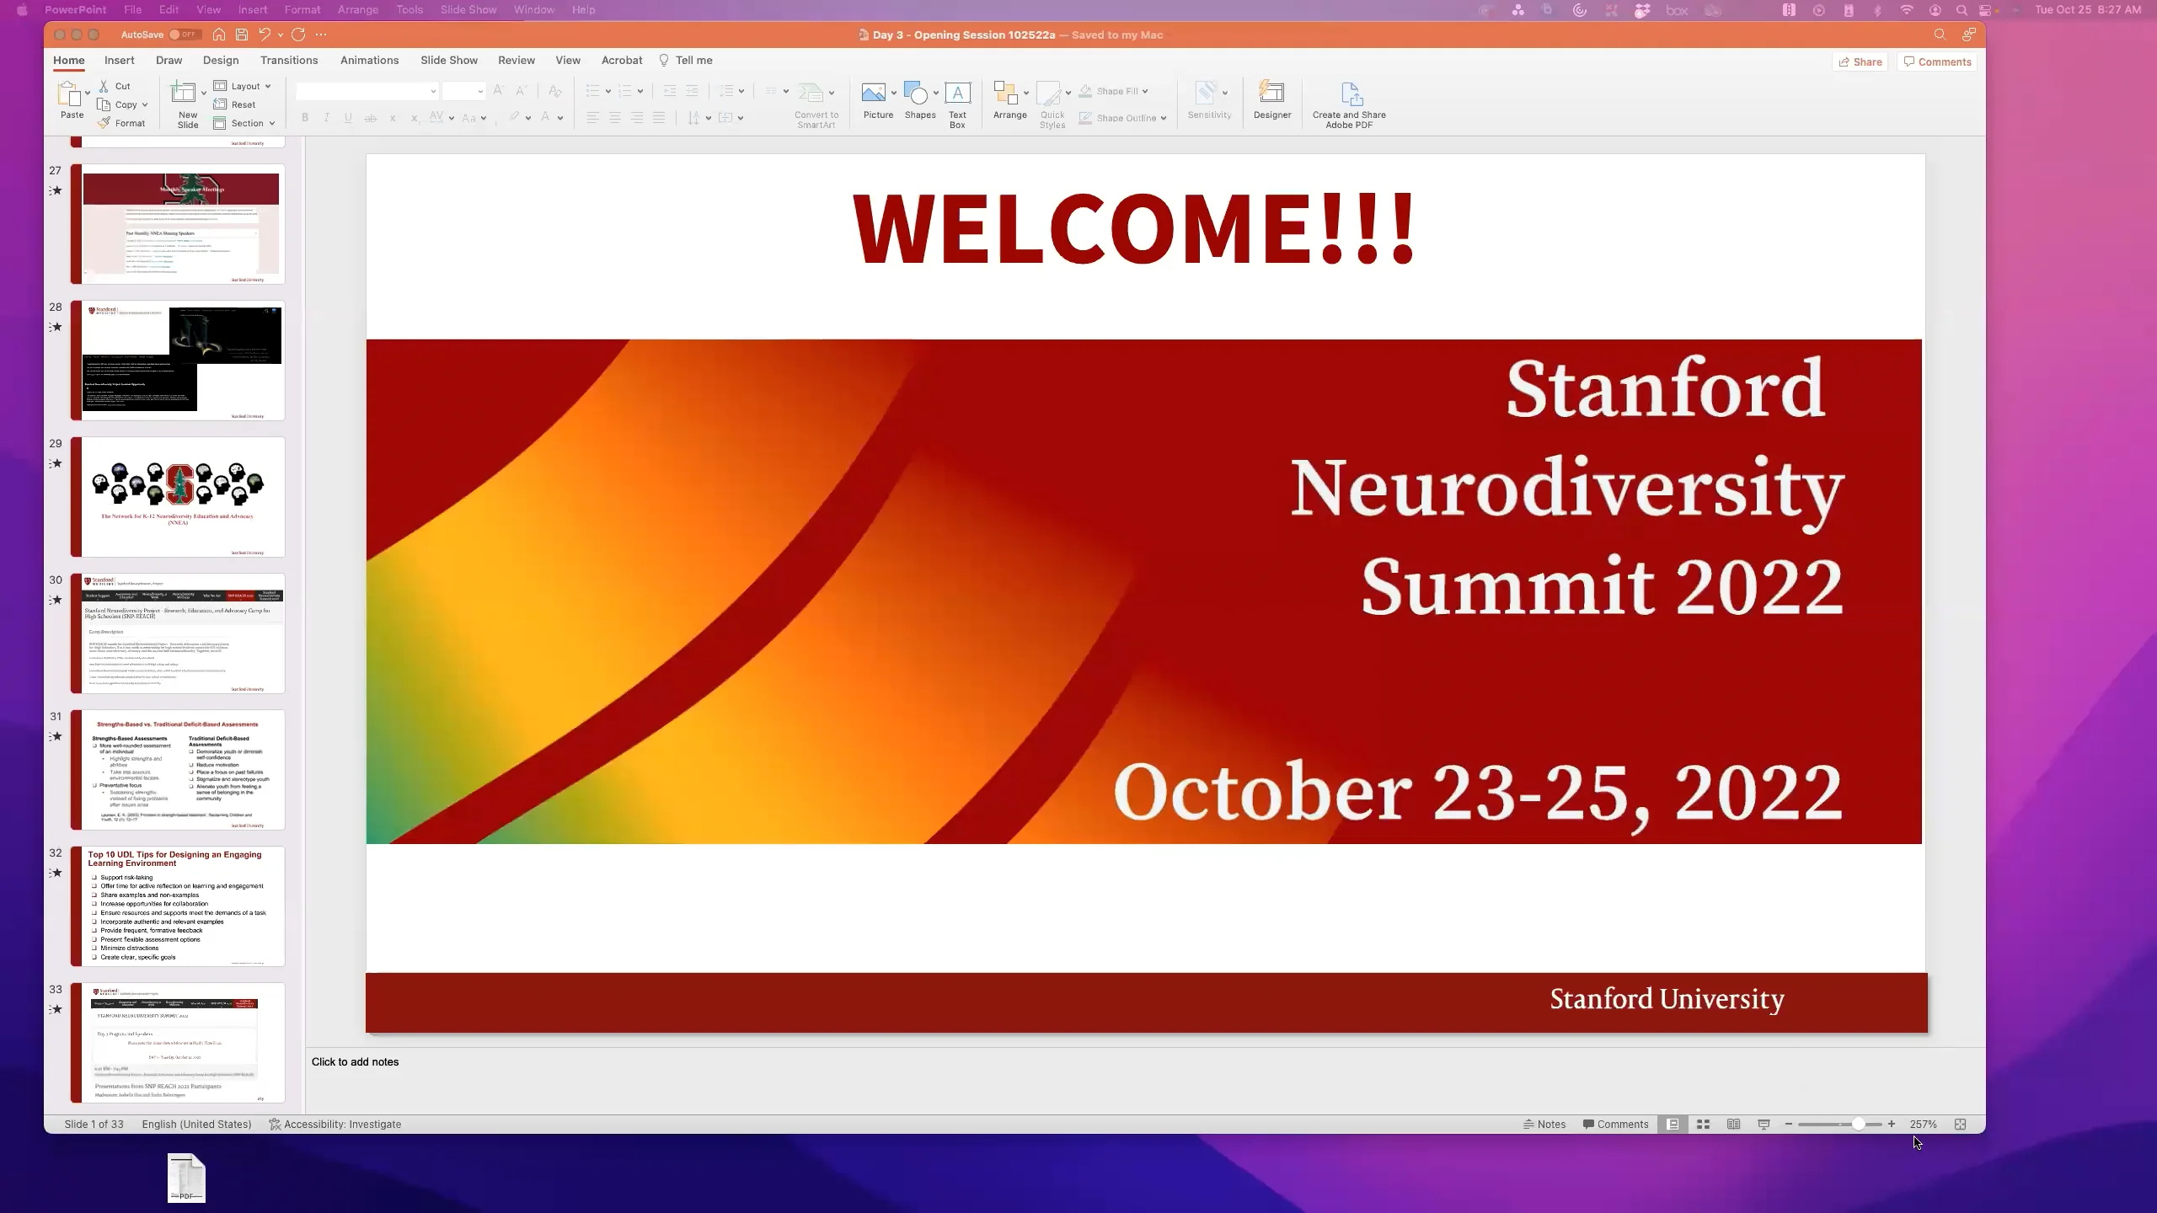Click the Paste clipboard icon
The image size is (2157, 1213).
tap(68, 94)
